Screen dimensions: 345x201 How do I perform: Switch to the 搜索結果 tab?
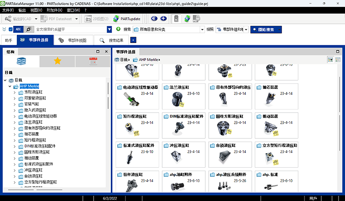[x=112, y=40]
